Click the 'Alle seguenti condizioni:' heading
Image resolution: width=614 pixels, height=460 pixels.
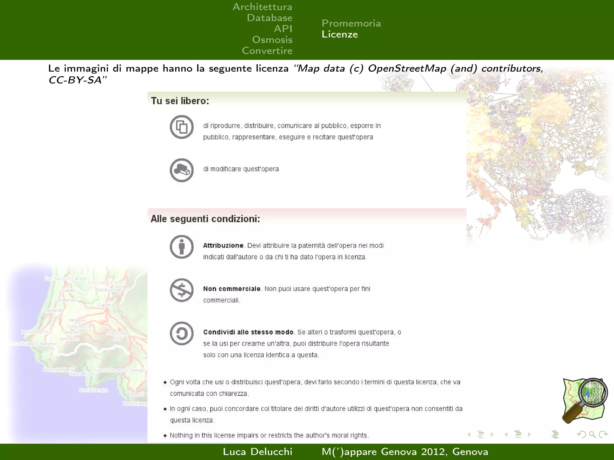pyautogui.click(x=205, y=219)
